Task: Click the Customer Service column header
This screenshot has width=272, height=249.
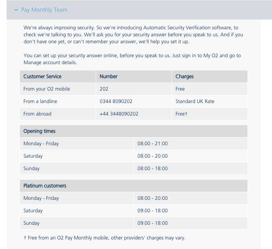Action: pyautogui.click(x=43, y=76)
